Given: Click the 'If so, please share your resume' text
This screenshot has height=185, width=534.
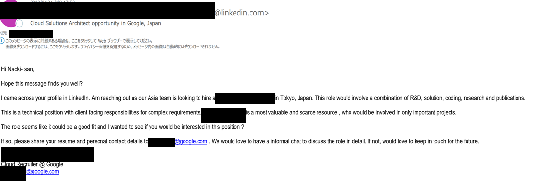Looking at the screenshot, I should [75, 141].
